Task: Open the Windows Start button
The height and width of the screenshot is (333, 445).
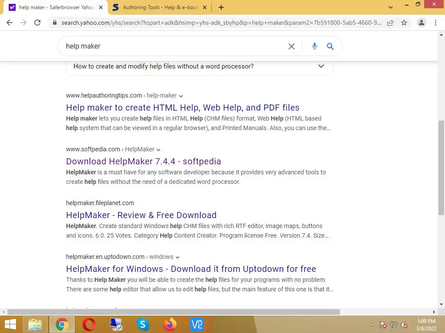Action: (10, 324)
